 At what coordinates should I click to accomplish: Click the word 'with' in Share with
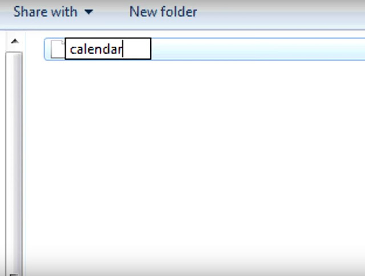64,11
